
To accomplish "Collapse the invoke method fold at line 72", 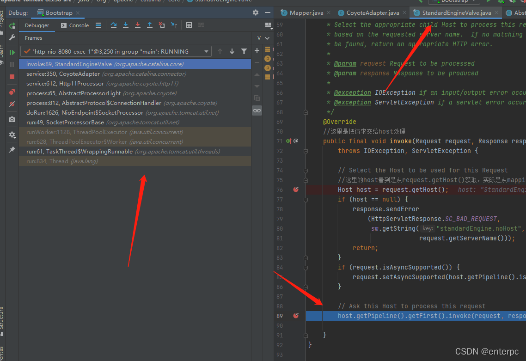I will [306, 151].
